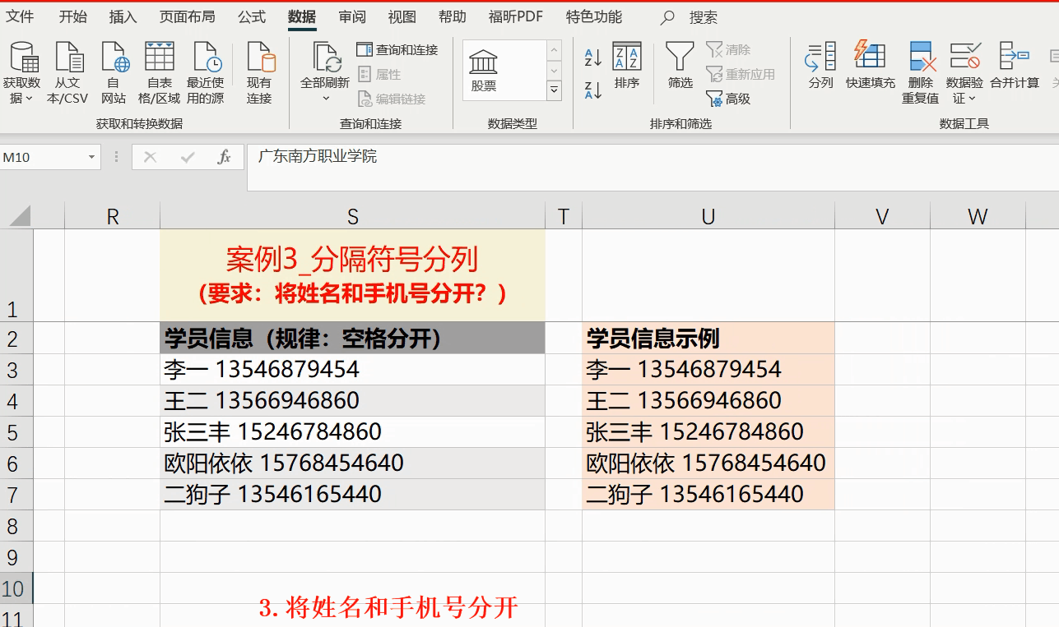Switch to the 插入 (Insert) tab
Screen dimensions: 1059x627
123,16
